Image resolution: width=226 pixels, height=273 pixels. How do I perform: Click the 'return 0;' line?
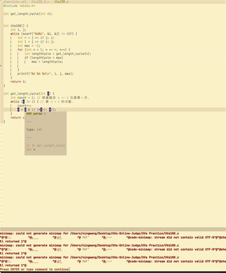(x=18, y=82)
